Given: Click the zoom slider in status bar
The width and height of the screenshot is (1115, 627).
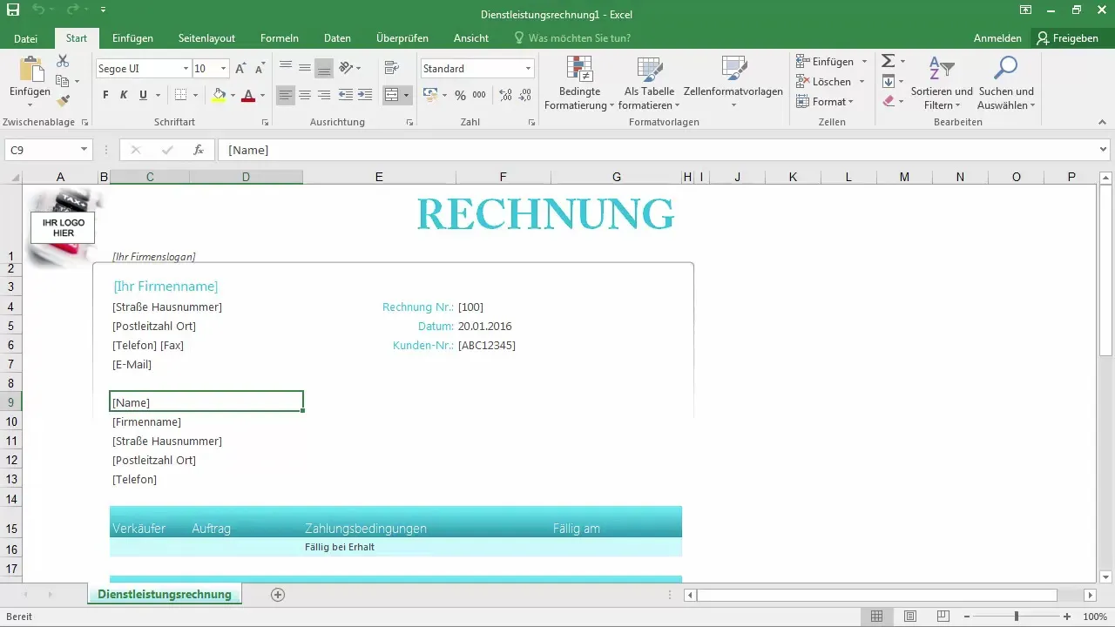Looking at the screenshot, I should pyautogui.click(x=1015, y=617).
